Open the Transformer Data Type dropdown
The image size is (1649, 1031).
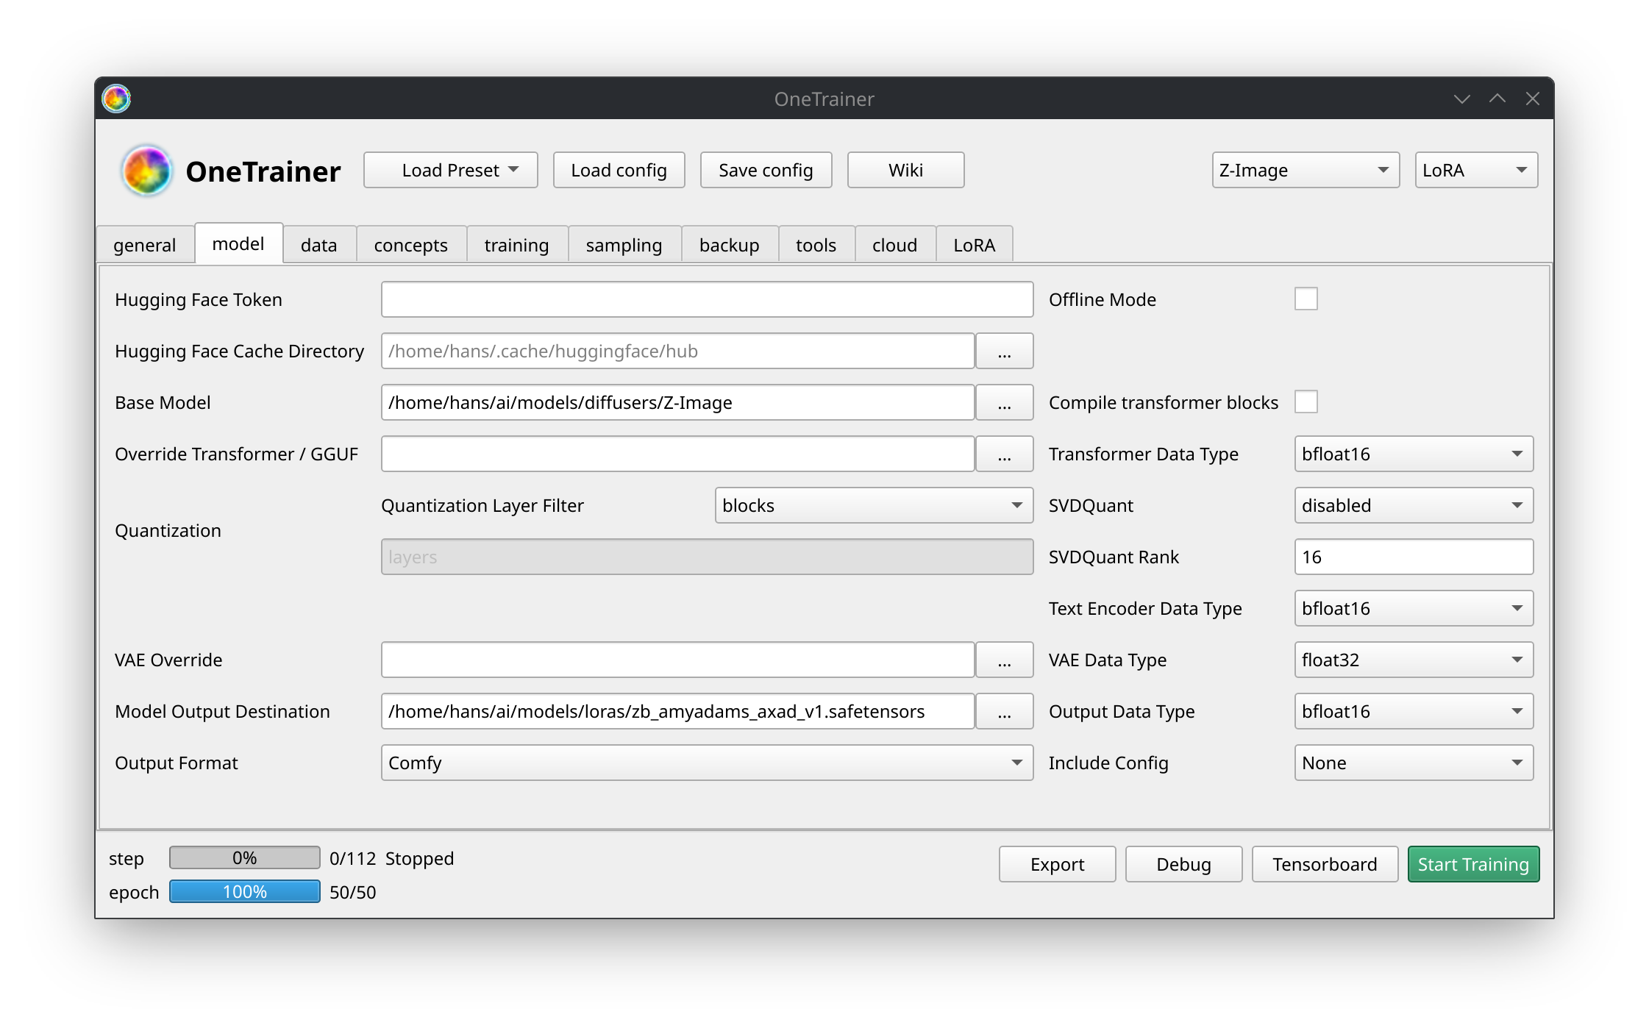[1414, 454]
